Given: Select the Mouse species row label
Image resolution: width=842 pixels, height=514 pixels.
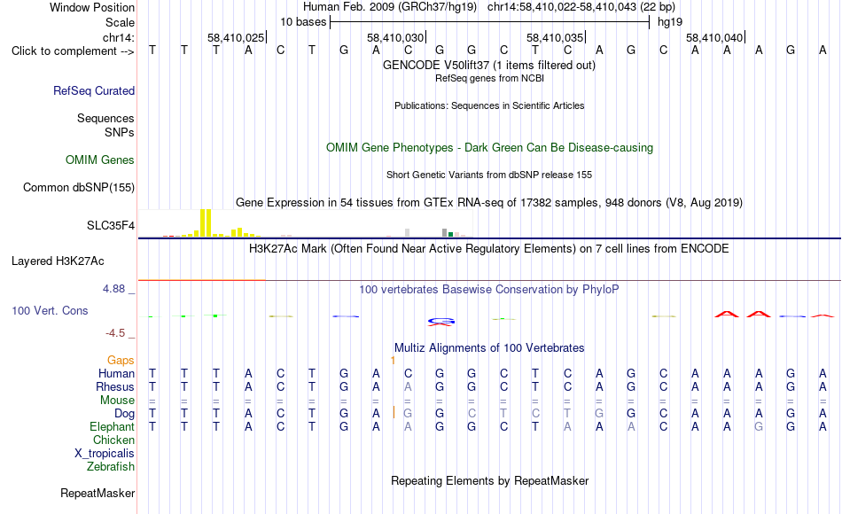Looking at the screenshot, I should (118, 401).
